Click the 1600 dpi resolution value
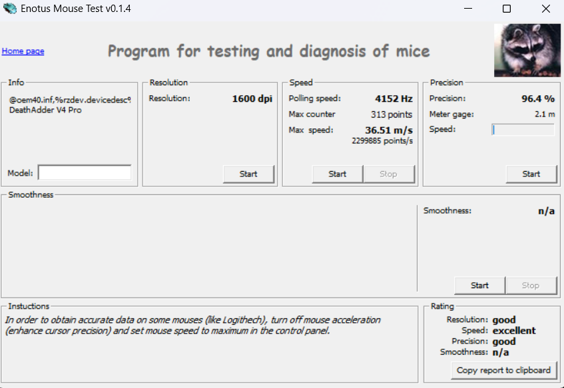The image size is (564, 388). coord(252,98)
